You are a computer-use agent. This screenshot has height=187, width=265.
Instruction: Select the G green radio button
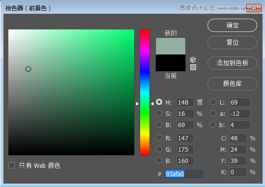tap(159, 149)
